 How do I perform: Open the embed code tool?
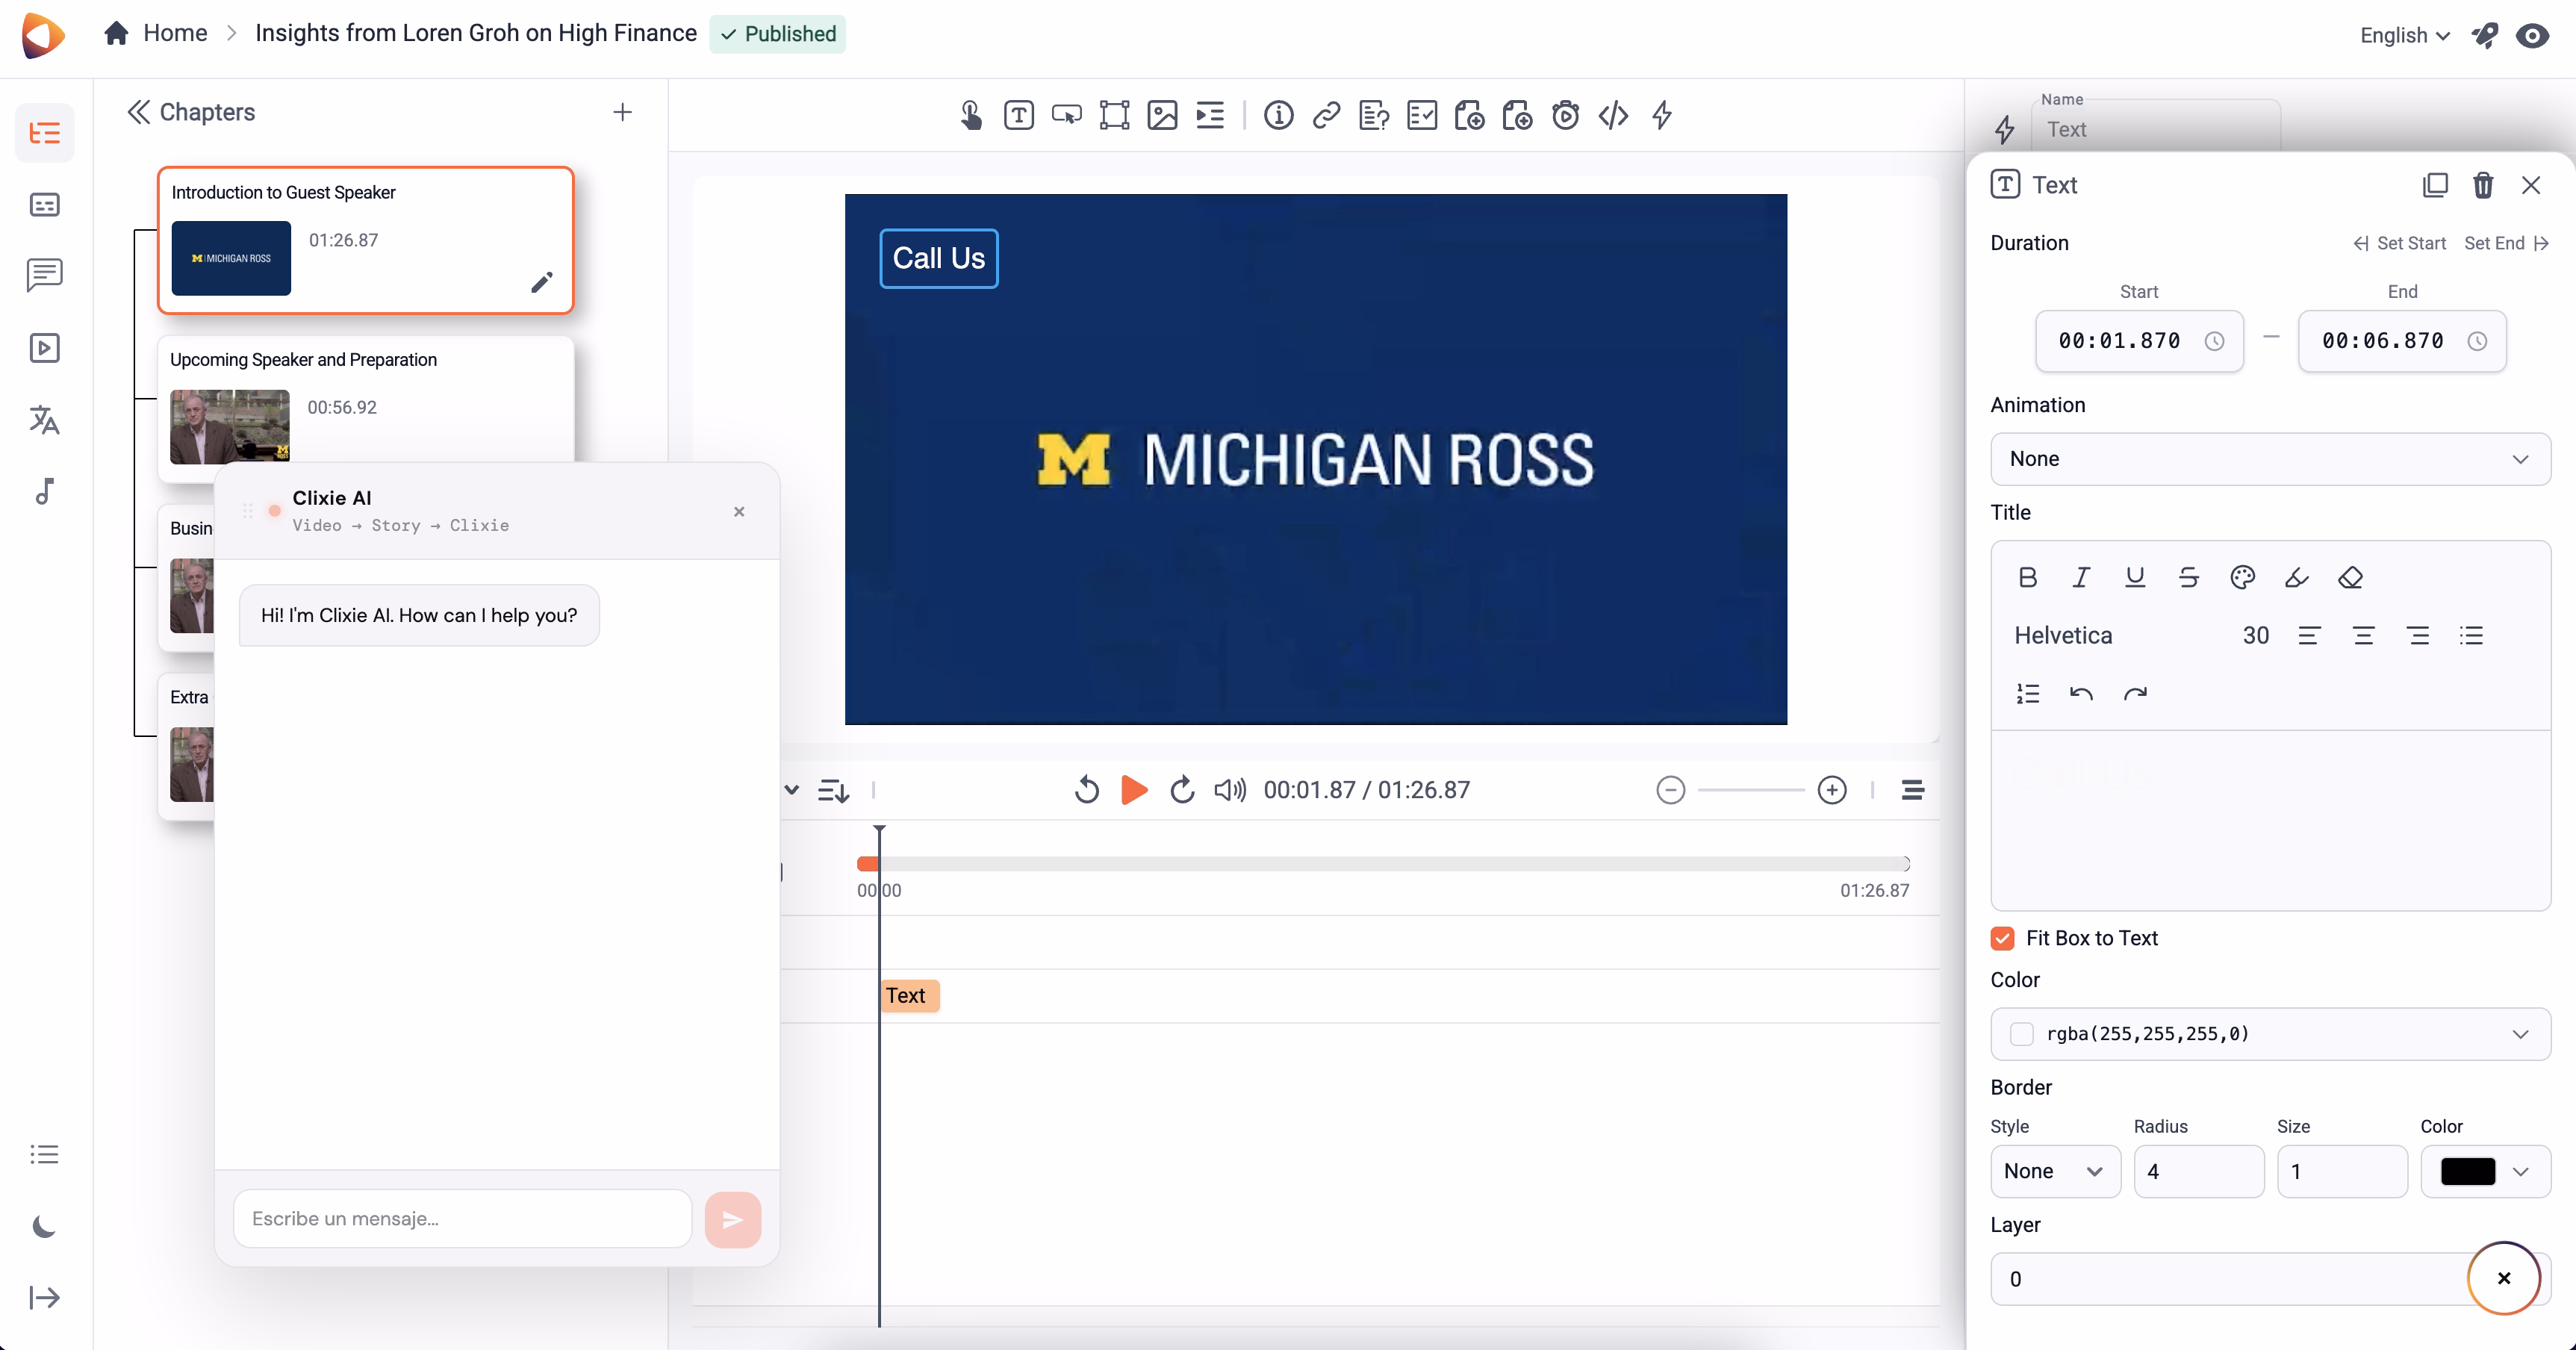point(1613,115)
